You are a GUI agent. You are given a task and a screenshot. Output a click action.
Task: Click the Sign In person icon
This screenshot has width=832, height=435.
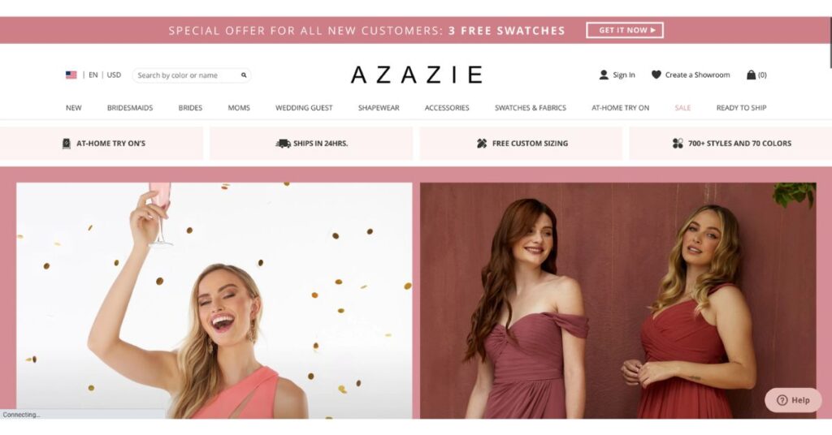[604, 75]
